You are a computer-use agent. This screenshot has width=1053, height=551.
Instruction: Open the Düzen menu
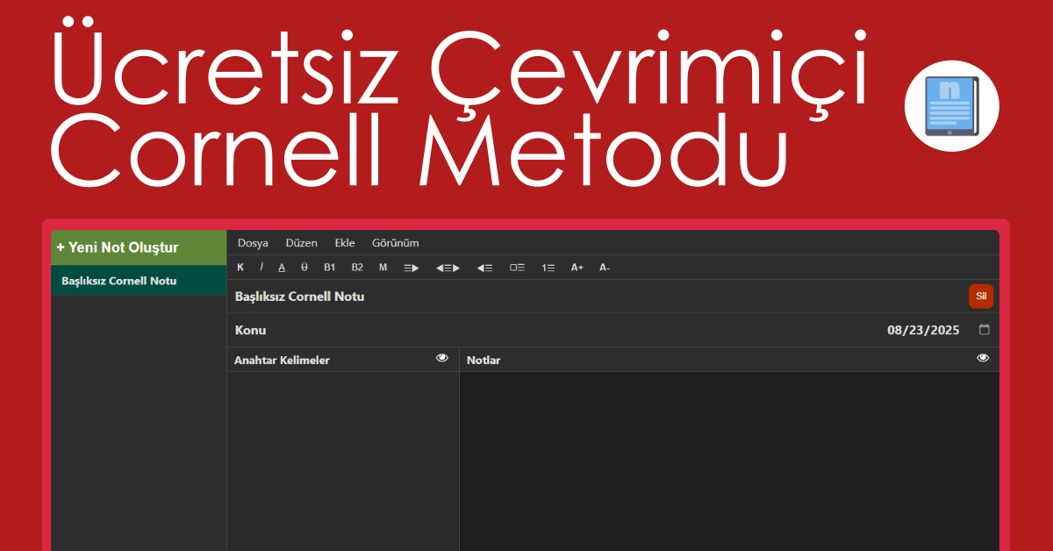point(302,243)
